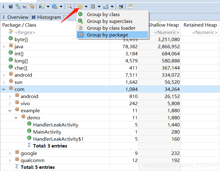Sort by the Retained Heap column header

point(200,25)
